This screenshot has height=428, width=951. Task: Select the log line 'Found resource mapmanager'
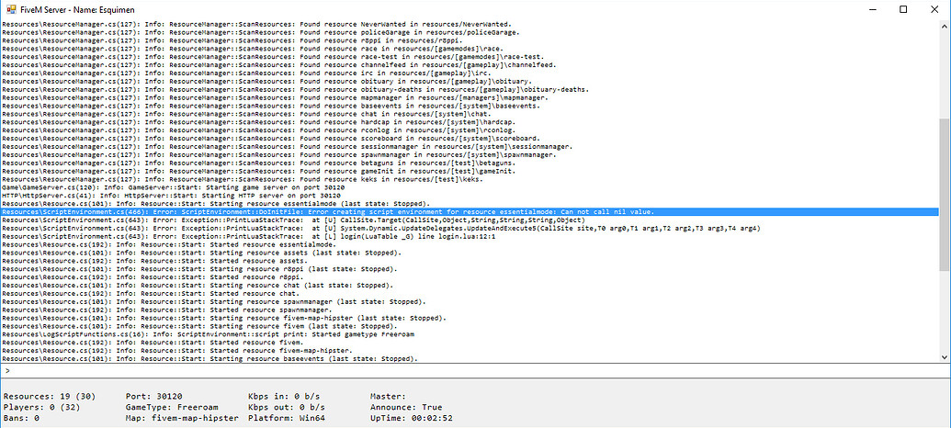(275, 97)
